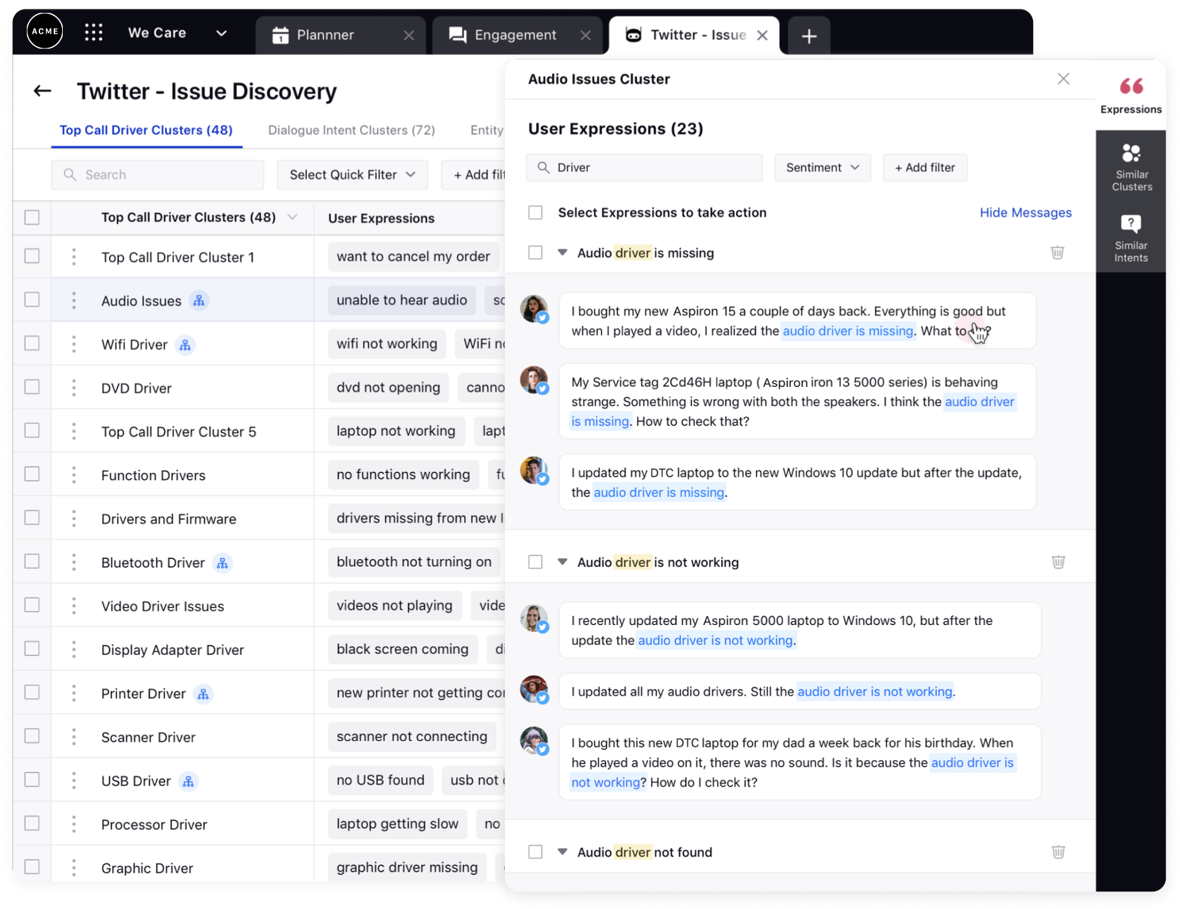
Task: Click the 'black screen coming' expression chip
Action: coord(403,649)
